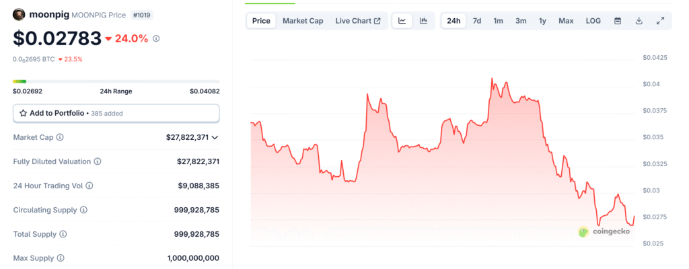This screenshot has width=689, height=269.
Task: Click the Total Supply info icon
Action: click(x=63, y=234)
